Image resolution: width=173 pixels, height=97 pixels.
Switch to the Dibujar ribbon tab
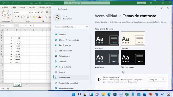pos(32,7)
